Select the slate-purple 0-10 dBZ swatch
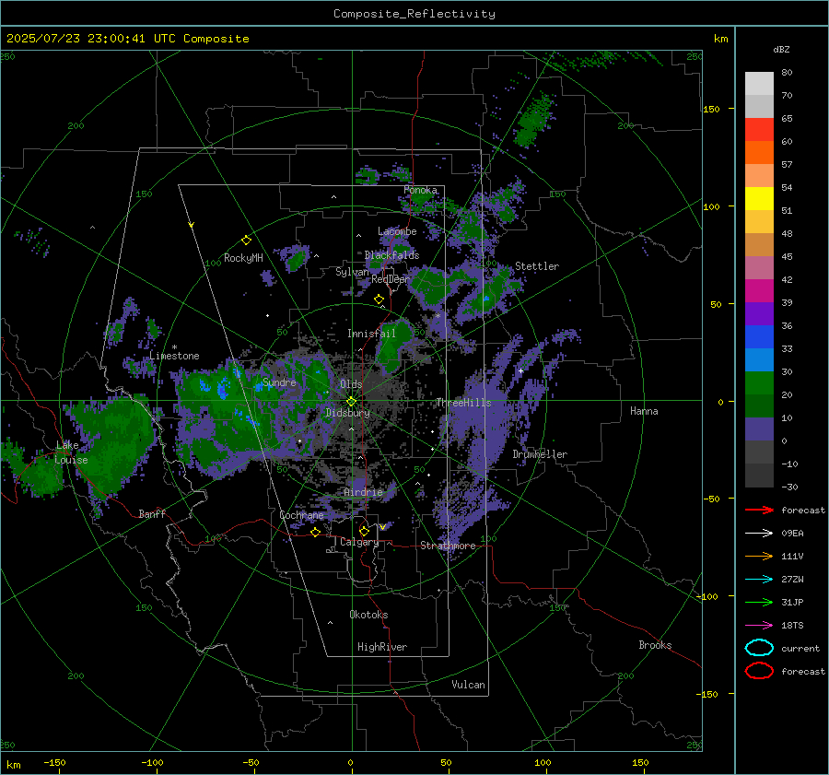The image size is (829, 775). (x=759, y=429)
